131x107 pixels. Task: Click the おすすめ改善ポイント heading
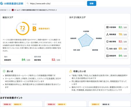[x=11, y=98]
